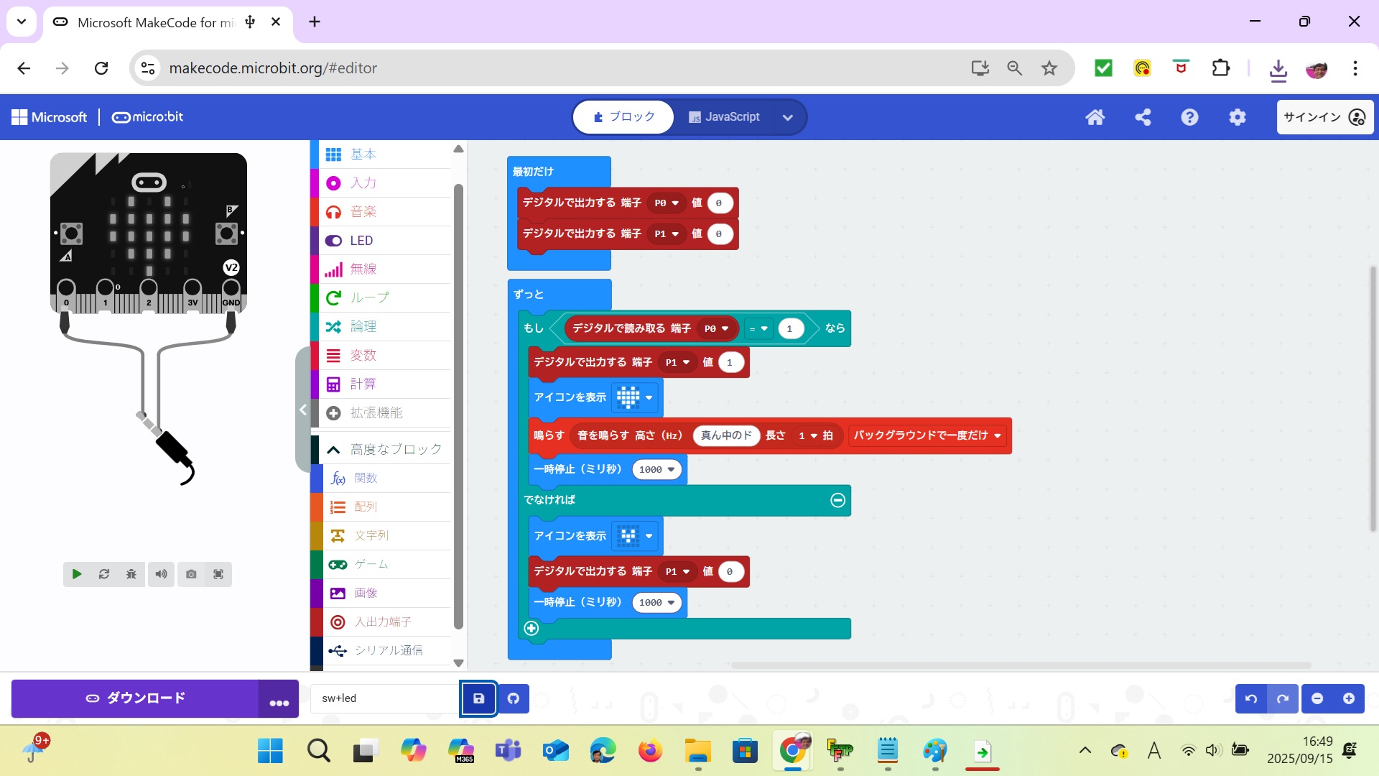This screenshot has width=1379, height=776.
Task: Click the simulator fullscreen icon
Action: (x=218, y=574)
